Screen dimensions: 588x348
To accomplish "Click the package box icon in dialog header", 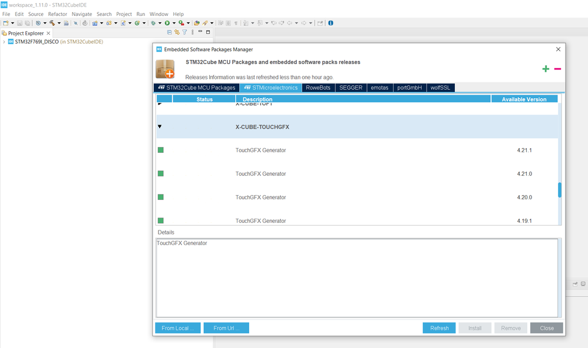I will 166,69.
